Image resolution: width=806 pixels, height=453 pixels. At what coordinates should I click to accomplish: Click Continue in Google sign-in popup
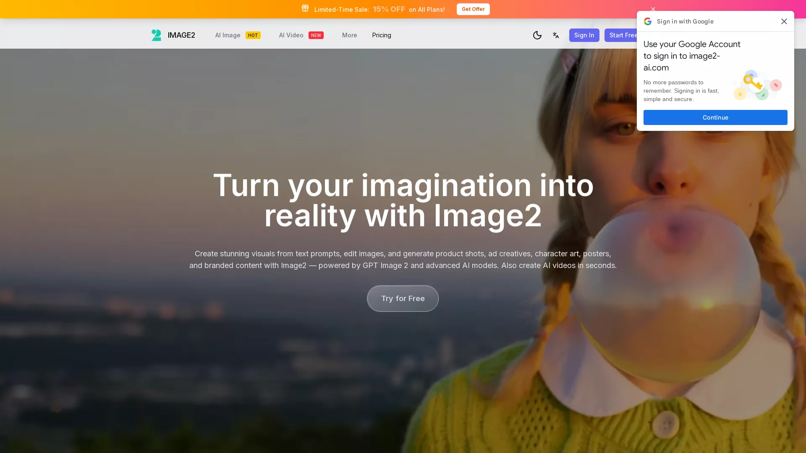[x=715, y=117]
